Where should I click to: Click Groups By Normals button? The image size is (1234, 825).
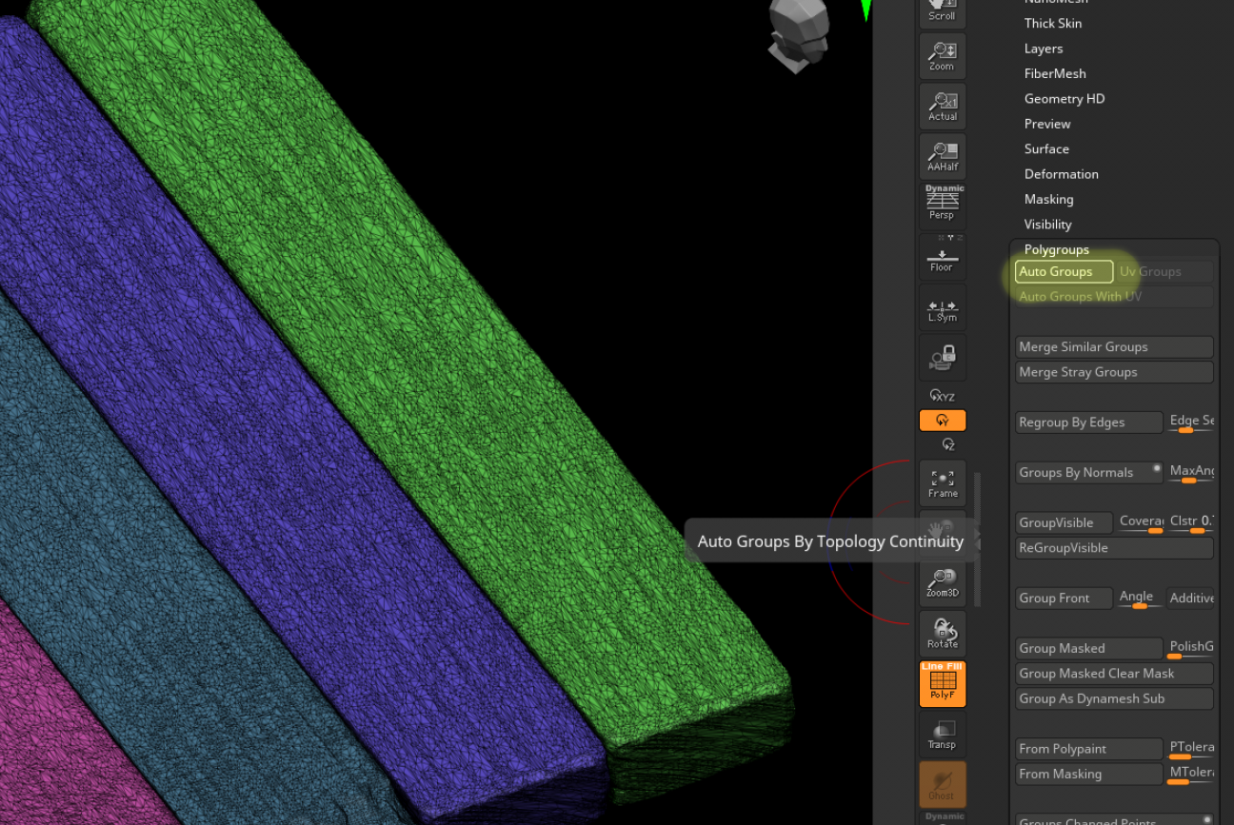(1088, 473)
